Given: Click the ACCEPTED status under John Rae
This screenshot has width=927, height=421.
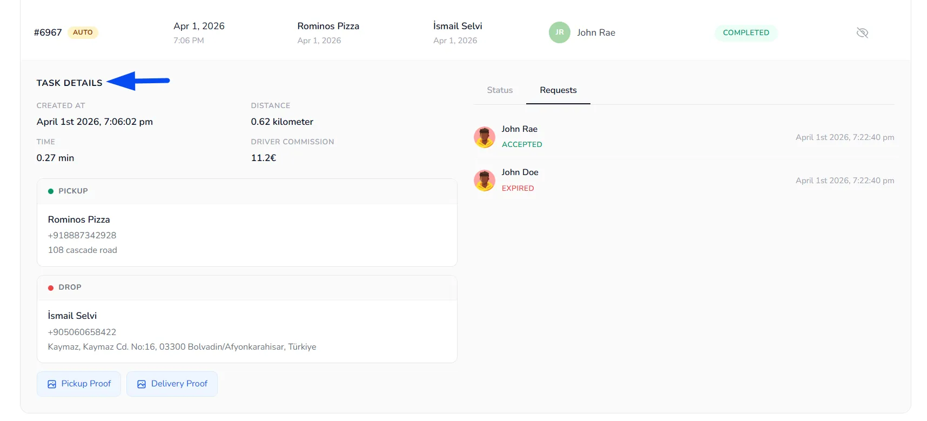Looking at the screenshot, I should [522, 144].
